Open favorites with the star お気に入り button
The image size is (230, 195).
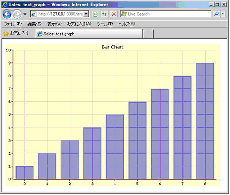point(16,33)
